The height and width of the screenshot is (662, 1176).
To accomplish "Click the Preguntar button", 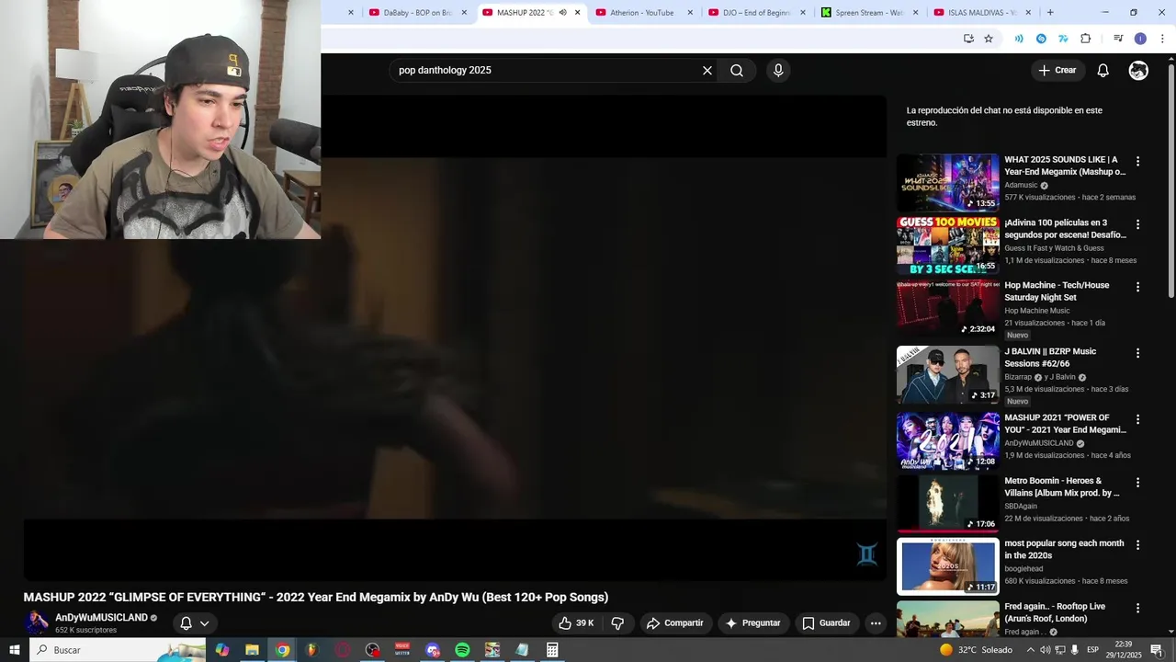I will click(752, 623).
